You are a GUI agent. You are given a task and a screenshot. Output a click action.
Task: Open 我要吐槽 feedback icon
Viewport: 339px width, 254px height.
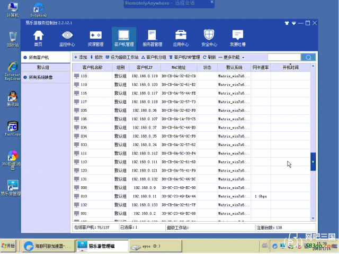pyautogui.click(x=238, y=39)
